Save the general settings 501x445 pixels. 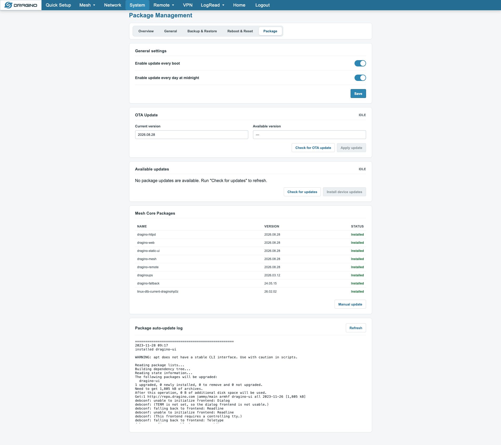358,94
